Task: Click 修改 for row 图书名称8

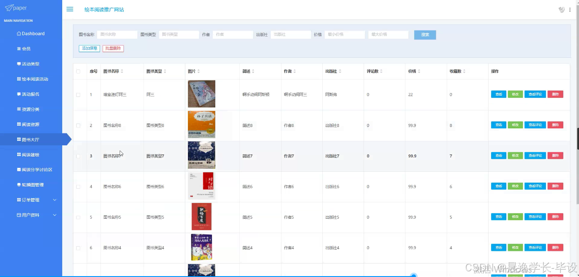Action: pos(515,125)
